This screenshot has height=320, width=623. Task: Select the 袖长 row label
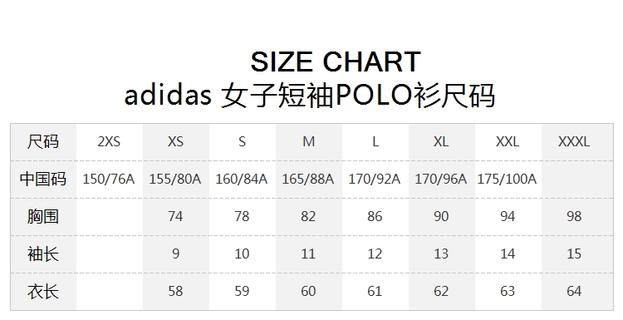[43, 254]
